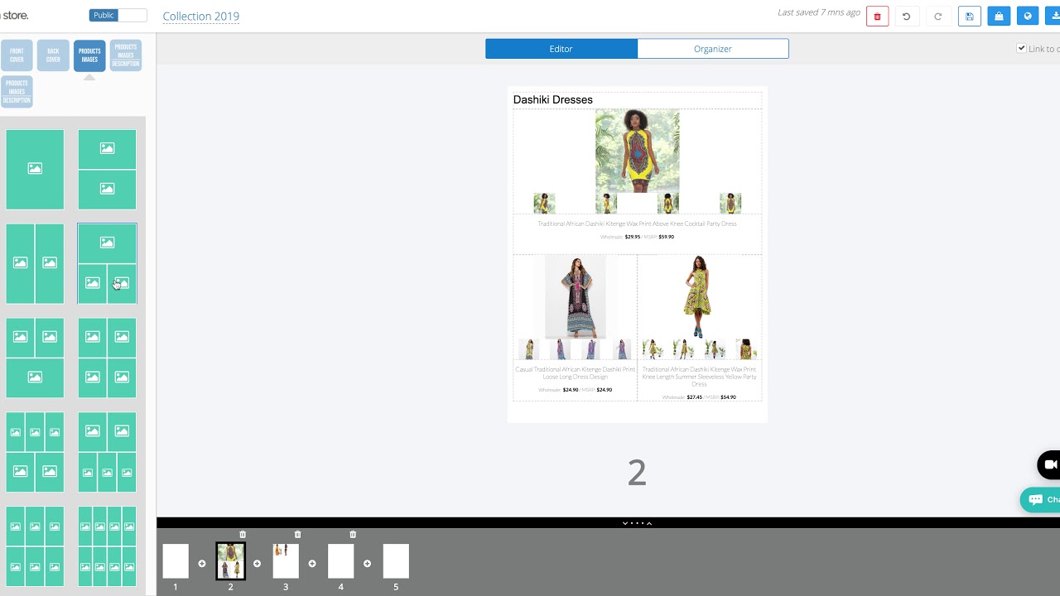Choose the four-image grid layout
Image resolution: width=1060 pixels, height=596 pixels.
[107, 358]
